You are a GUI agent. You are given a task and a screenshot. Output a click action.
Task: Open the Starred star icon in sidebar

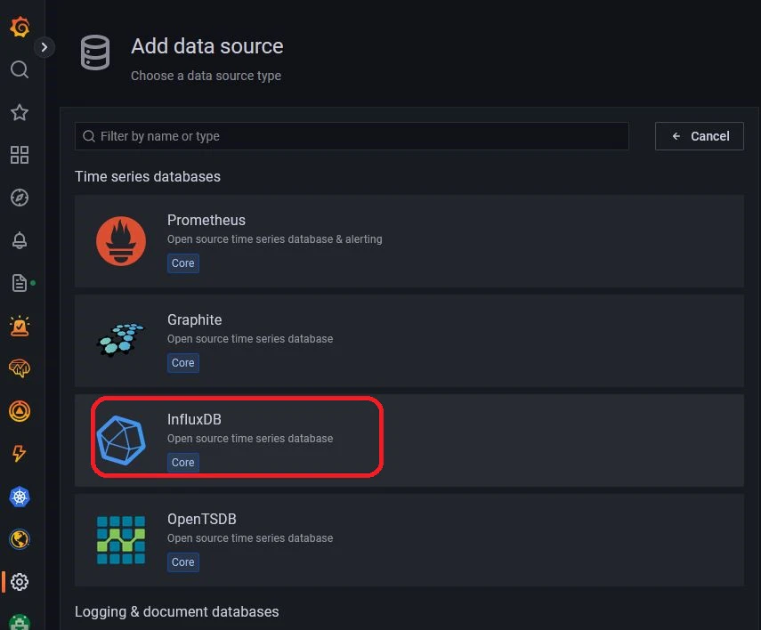20,112
